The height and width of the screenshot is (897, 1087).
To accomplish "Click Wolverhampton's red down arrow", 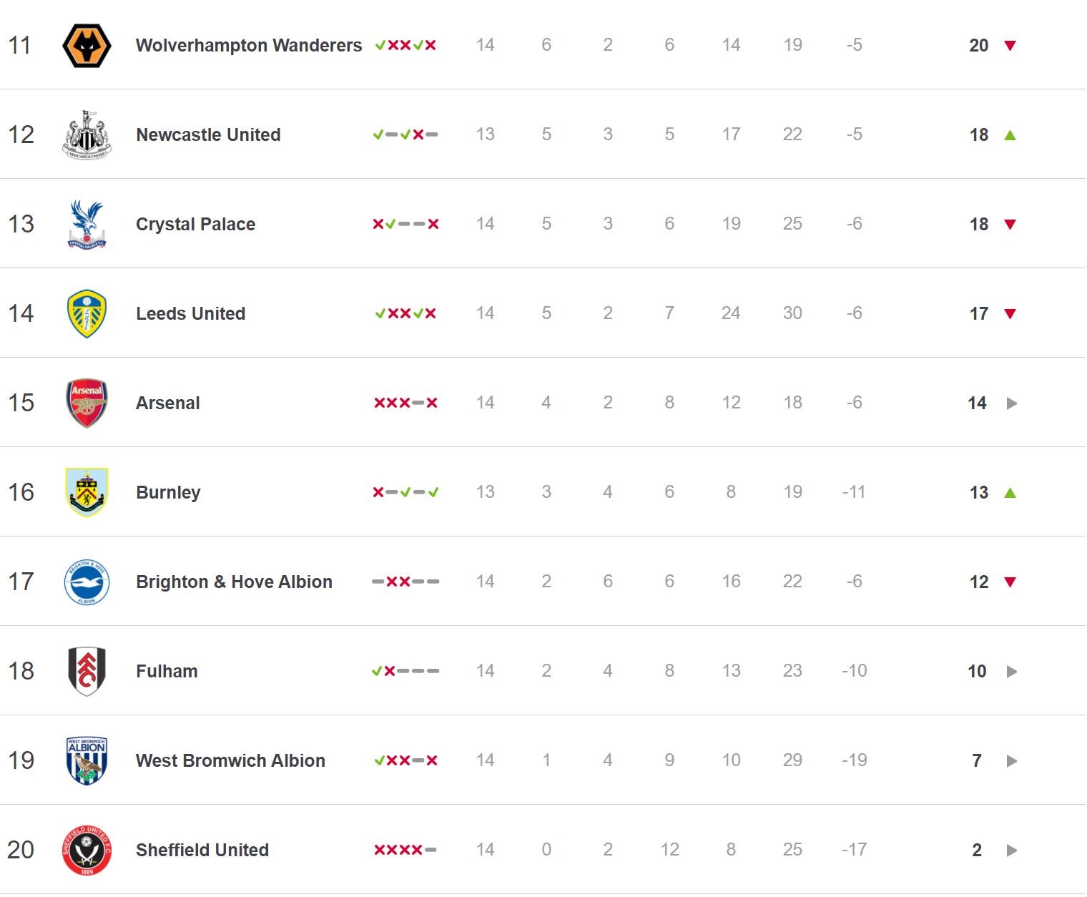I will 1010,45.
